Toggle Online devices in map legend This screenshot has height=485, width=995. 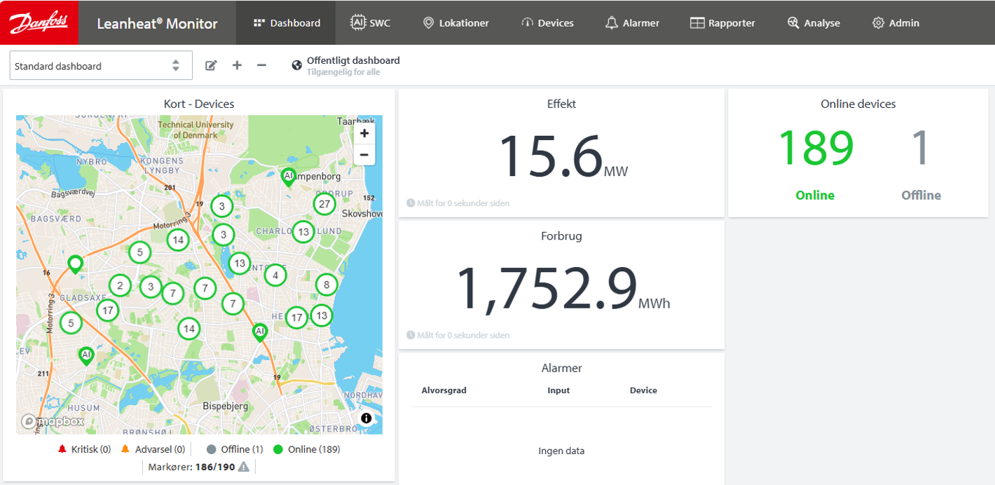click(307, 449)
